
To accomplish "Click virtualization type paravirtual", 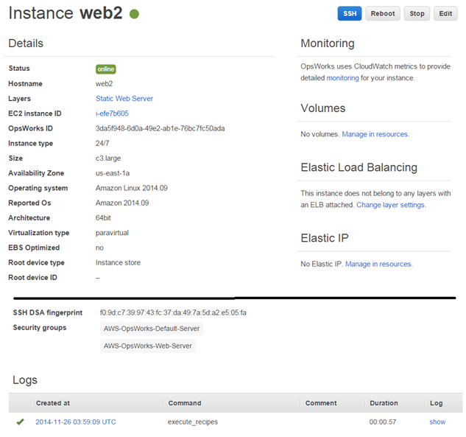I will 112,233.
